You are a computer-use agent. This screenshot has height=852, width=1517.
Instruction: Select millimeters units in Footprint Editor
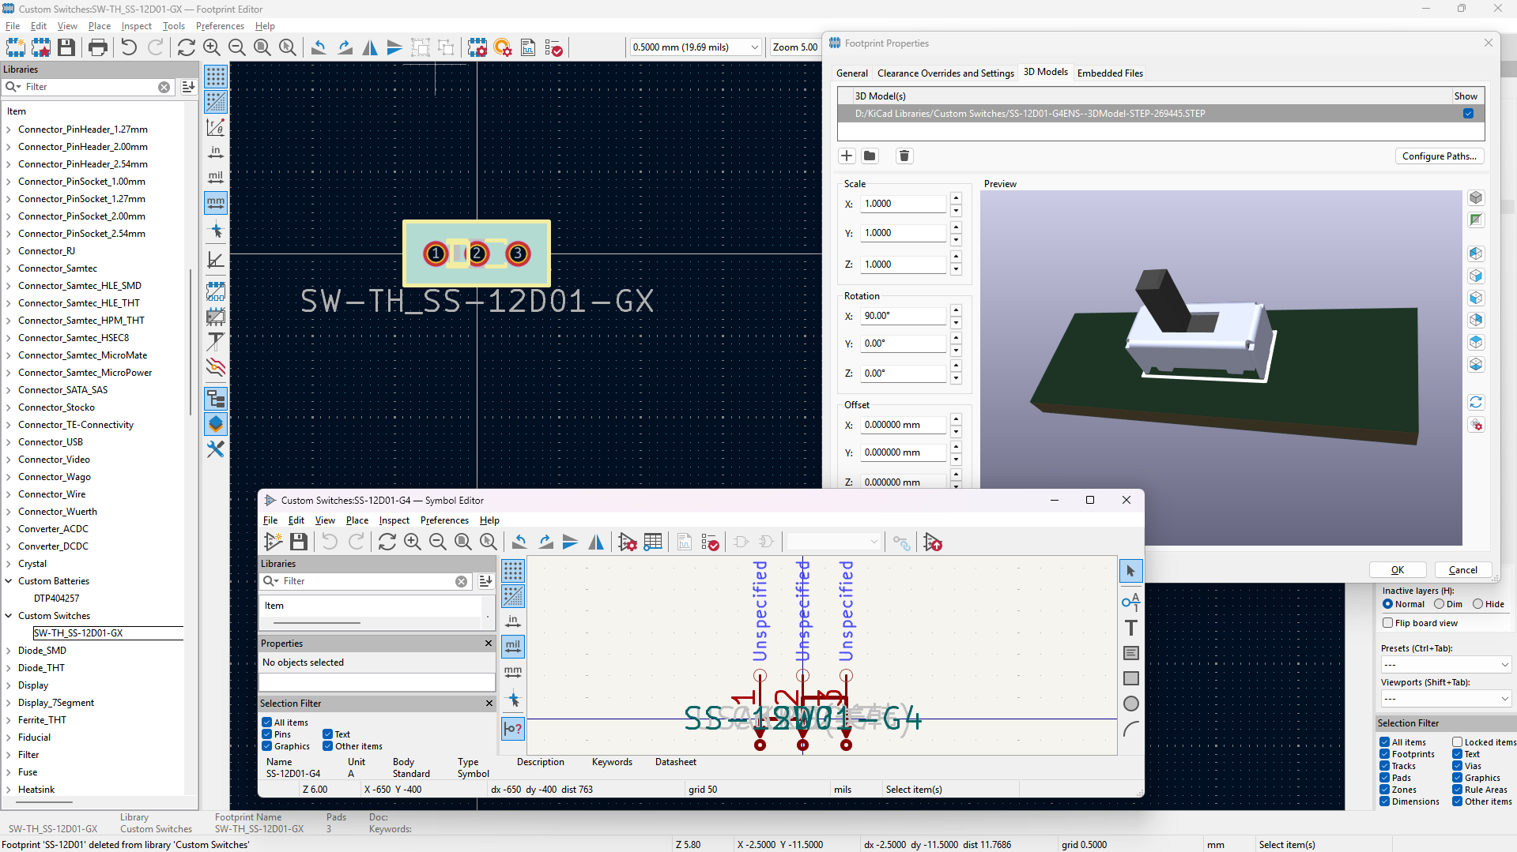[215, 203]
